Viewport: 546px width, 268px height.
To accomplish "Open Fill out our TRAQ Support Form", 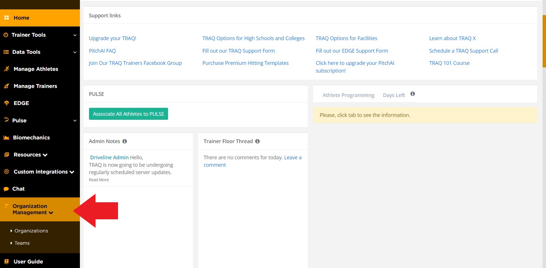I will (x=239, y=51).
